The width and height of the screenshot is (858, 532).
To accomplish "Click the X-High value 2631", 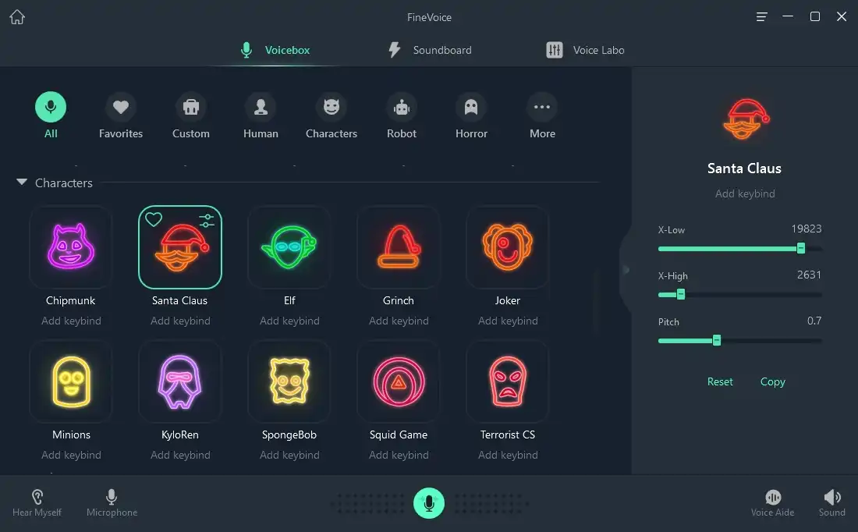I will [809, 275].
